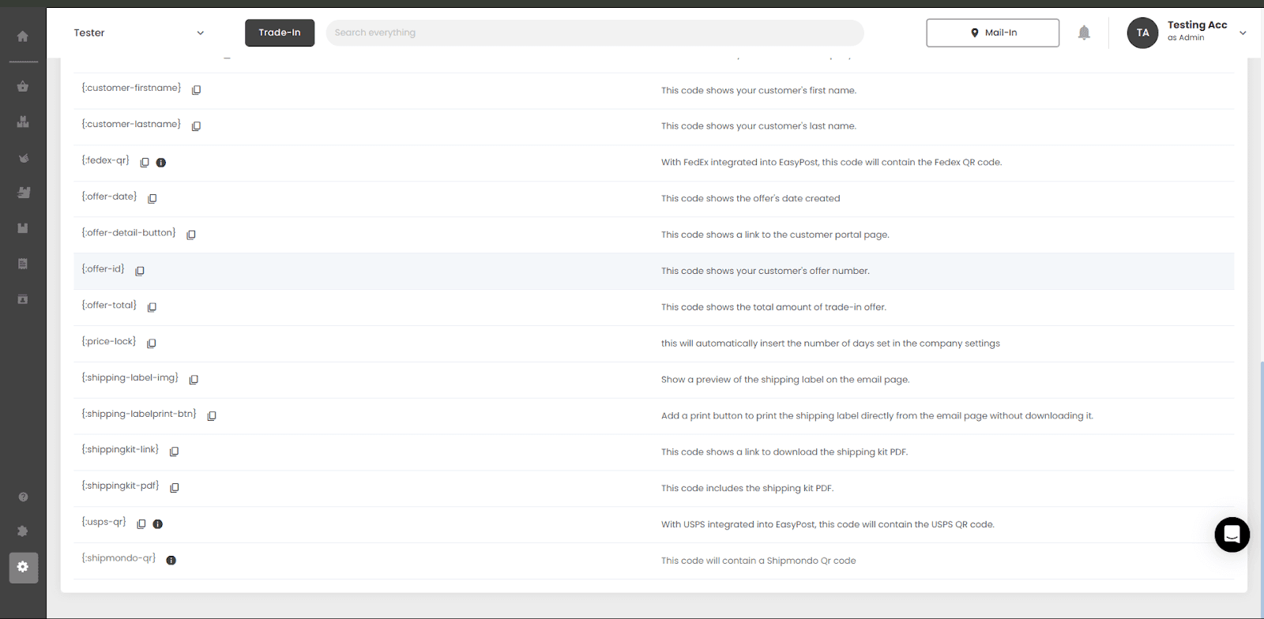Open the single box sidebar icon
1264x619 pixels.
(x=23, y=228)
